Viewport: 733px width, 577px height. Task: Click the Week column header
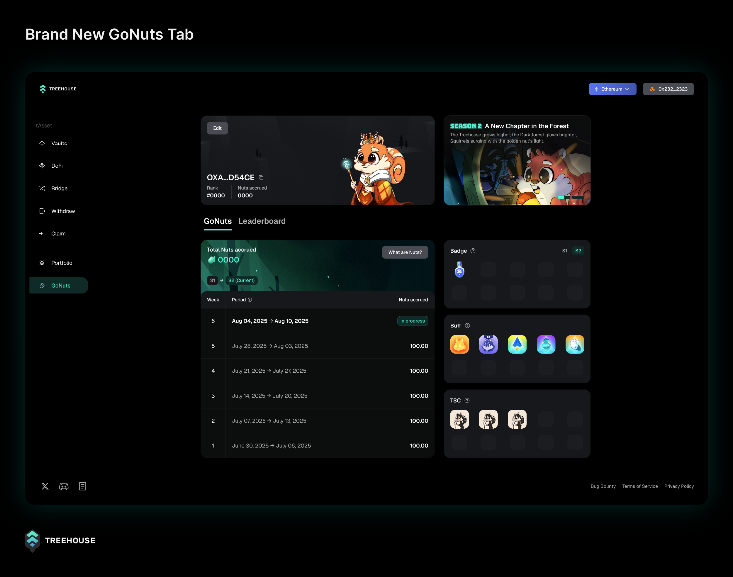(x=213, y=300)
